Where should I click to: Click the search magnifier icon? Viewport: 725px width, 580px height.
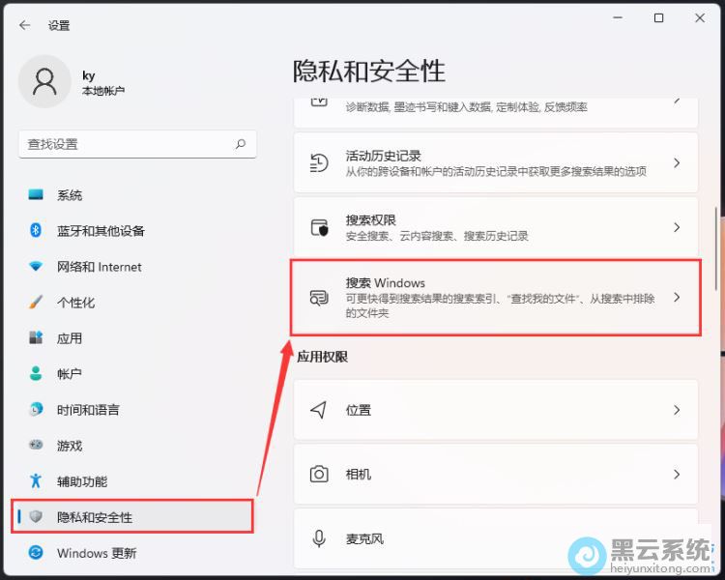click(x=241, y=144)
